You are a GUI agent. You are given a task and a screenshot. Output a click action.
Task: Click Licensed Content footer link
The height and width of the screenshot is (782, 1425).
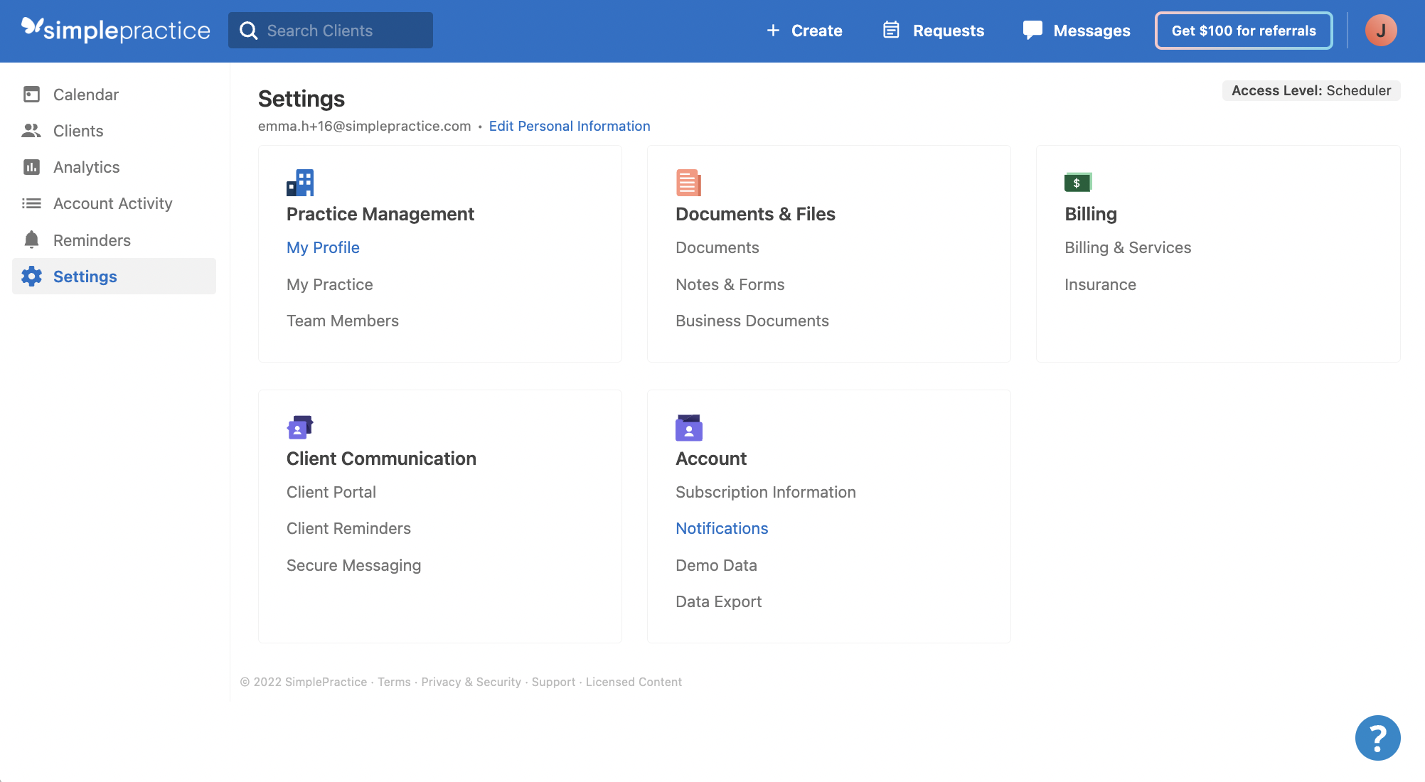click(x=634, y=682)
